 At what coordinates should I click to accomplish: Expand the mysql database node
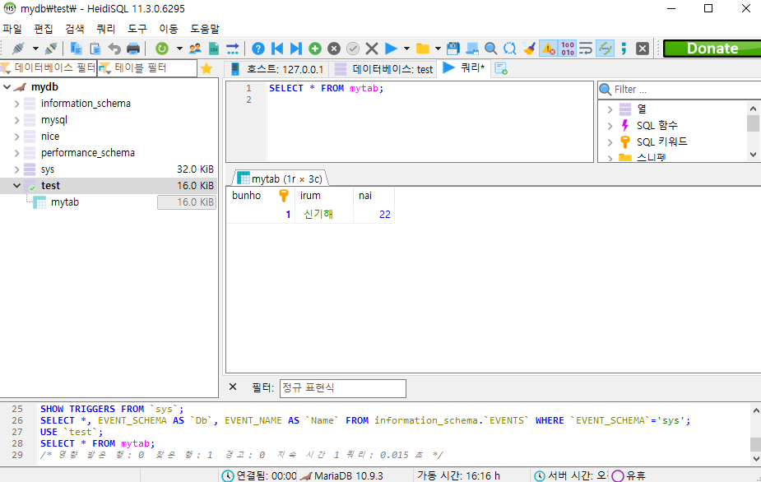(x=17, y=120)
